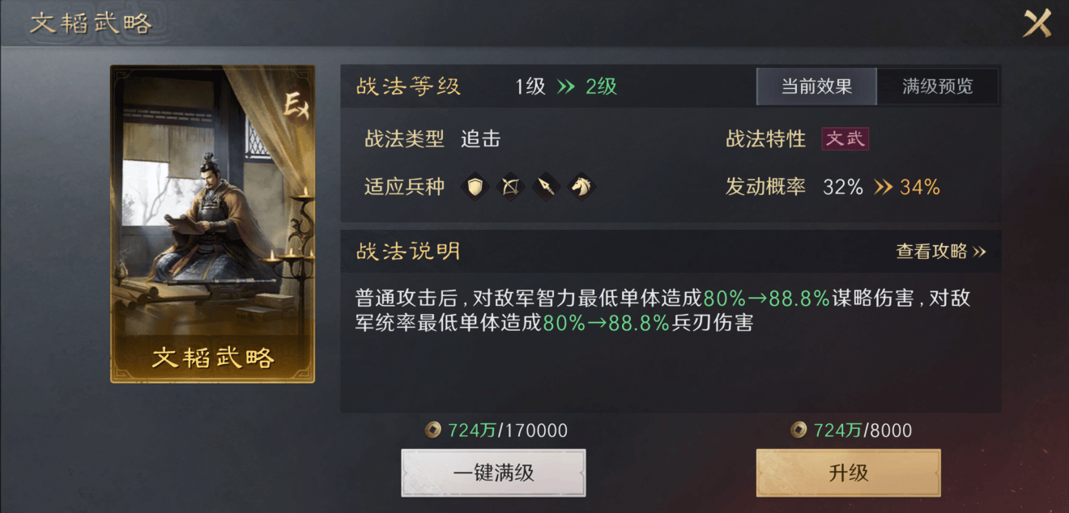Tap the horse cavalry troop icon

tap(581, 187)
